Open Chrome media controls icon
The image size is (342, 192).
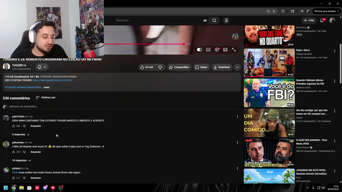pyautogui.click(x=302, y=11)
